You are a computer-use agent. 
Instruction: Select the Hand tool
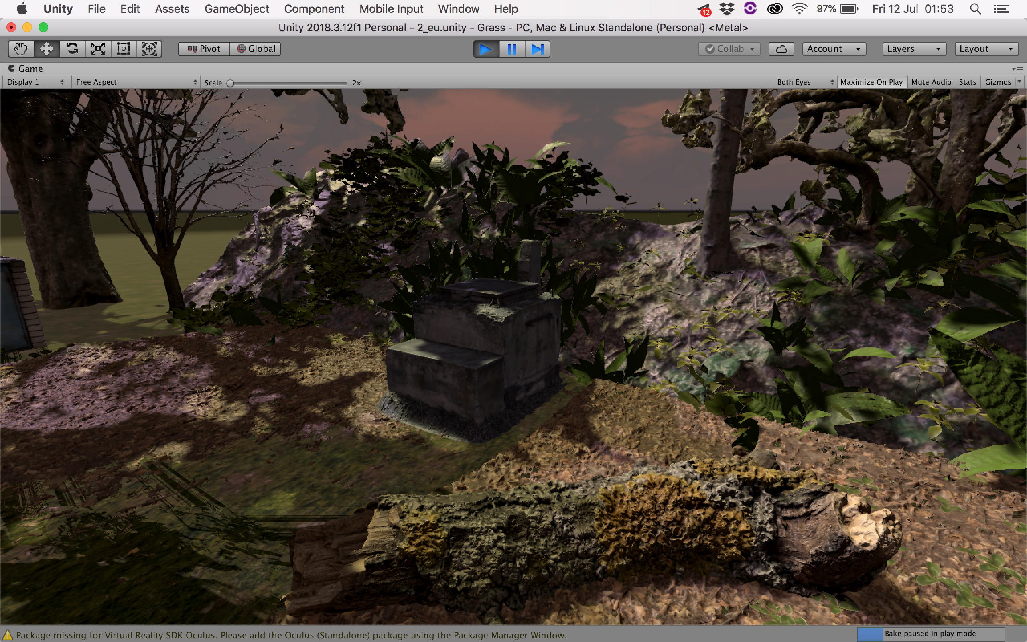click(x=21, y=49)
